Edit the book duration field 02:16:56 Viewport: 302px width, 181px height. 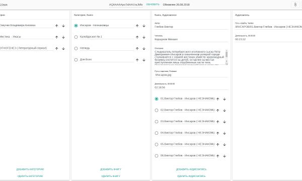point(191,87)
